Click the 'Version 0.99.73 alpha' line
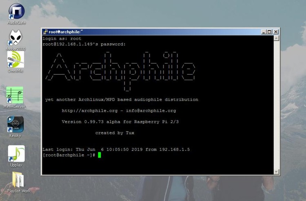The width and height of the screenshot is (306, 201). pyautogui.click(x=120, y=122)
